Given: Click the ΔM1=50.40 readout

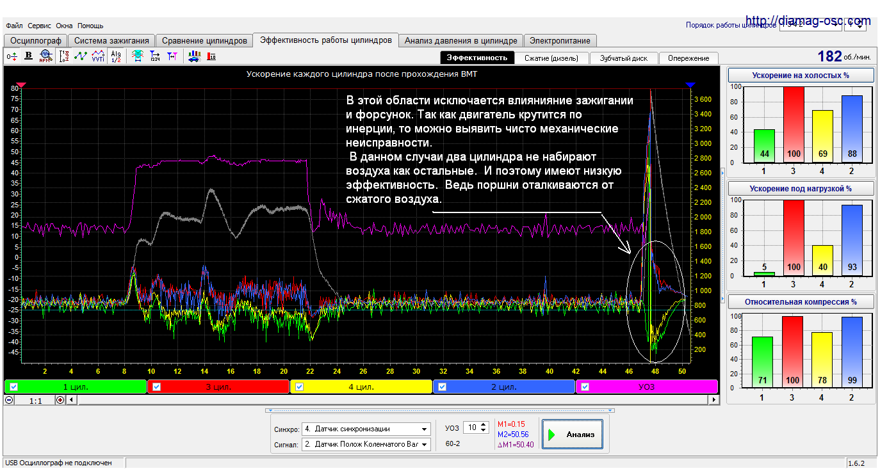Looking at the screenshot, I should point(516,445).
